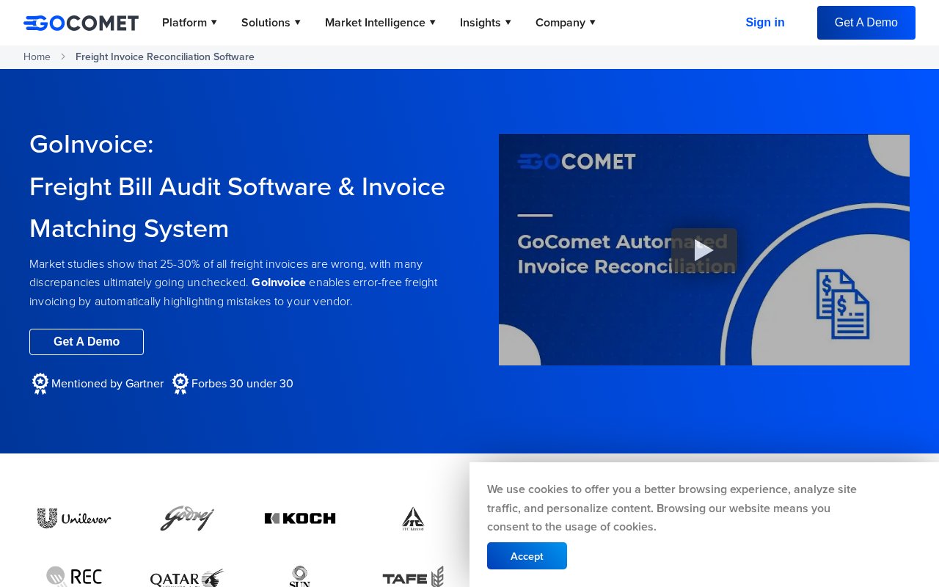
Task: Play the GoComet invoice reconciliation video
Action: point(704,250)
